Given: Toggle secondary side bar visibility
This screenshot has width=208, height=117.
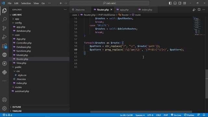Looking at the screenshot, I should coord(180,3).
